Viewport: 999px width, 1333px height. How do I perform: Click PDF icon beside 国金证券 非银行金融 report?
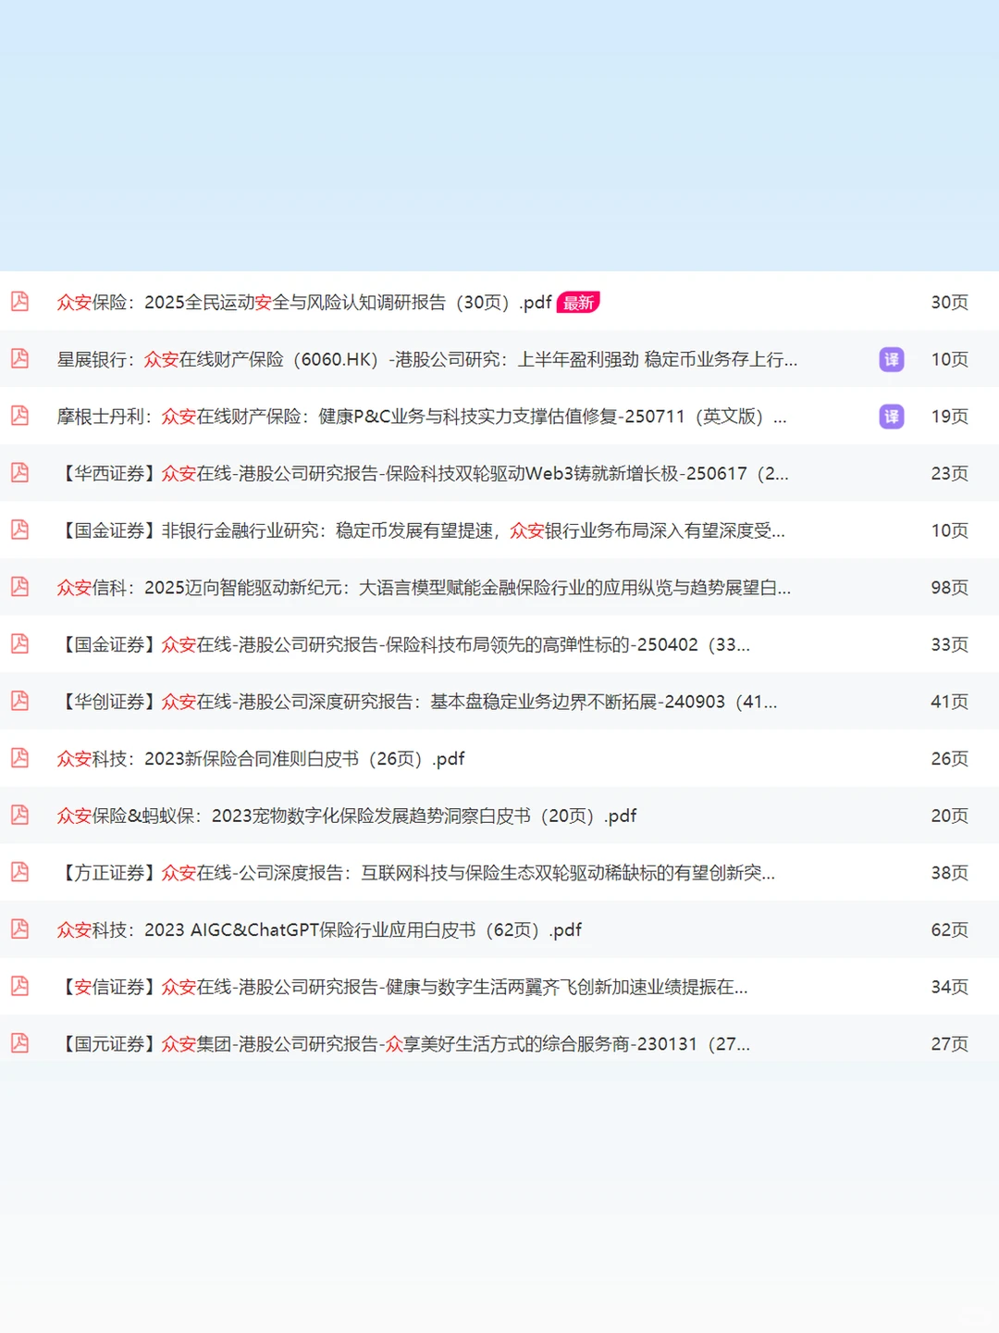pyautogui.click(x=19, y=529)
